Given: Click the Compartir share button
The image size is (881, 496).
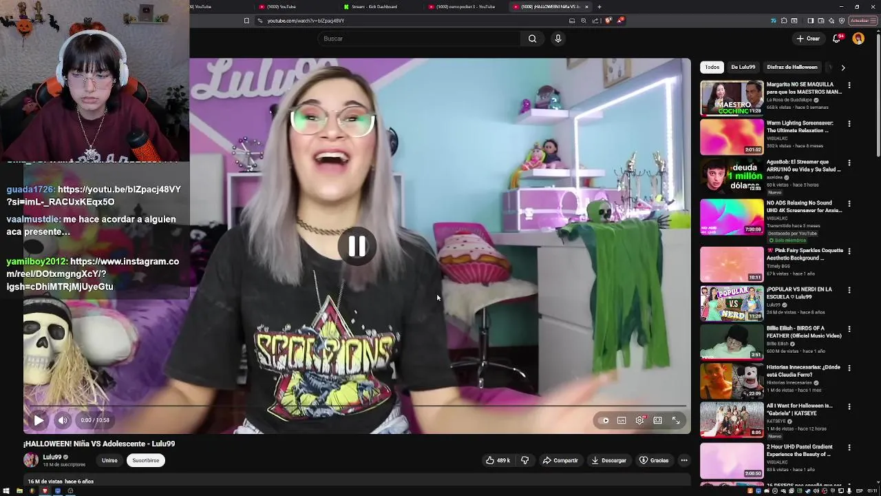Looking at the screenshot, I should point(560,460).
